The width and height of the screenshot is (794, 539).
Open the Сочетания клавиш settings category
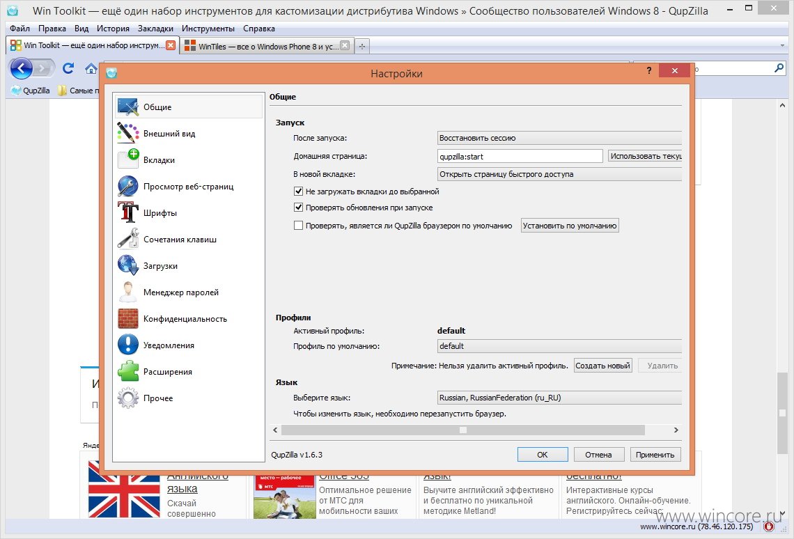click(188, 240)
